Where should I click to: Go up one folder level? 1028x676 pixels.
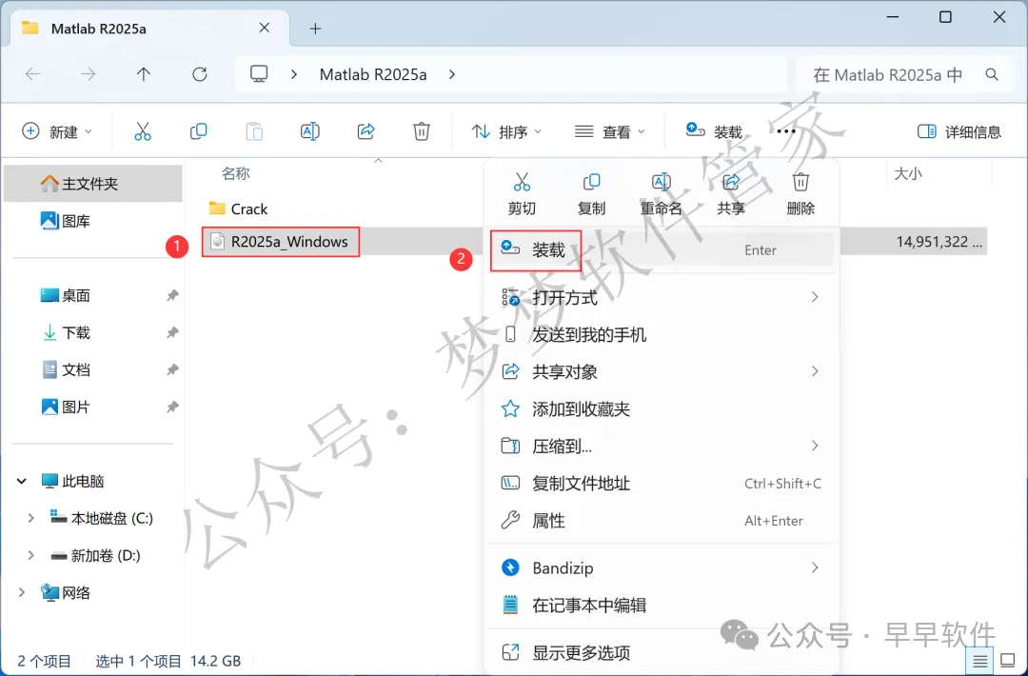coord(144,74)
